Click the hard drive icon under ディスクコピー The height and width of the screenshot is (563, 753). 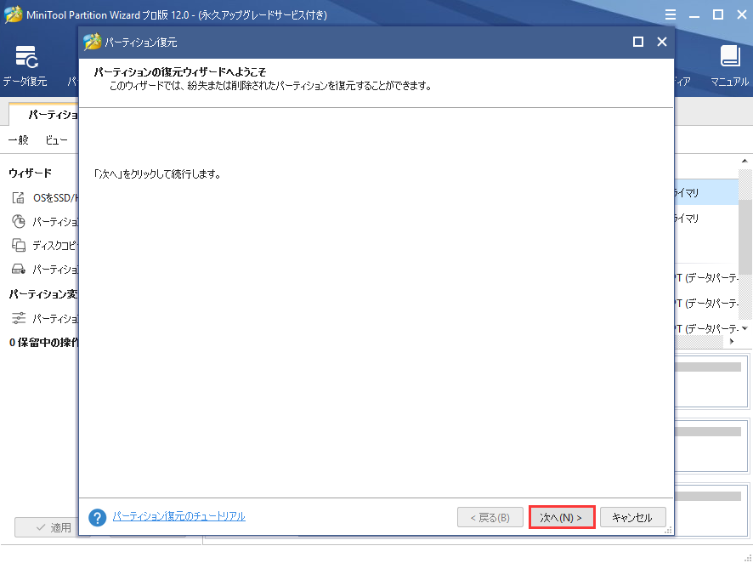click(19, 270)
